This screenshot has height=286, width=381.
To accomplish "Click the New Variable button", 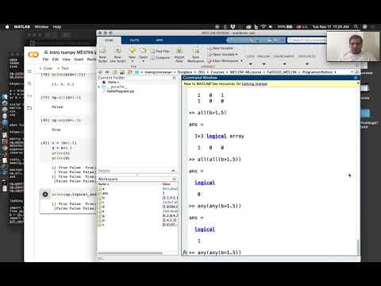I will [x=221, y=48].
